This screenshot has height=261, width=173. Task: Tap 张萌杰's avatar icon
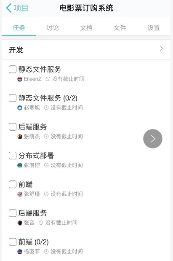(x=20, y=137)
